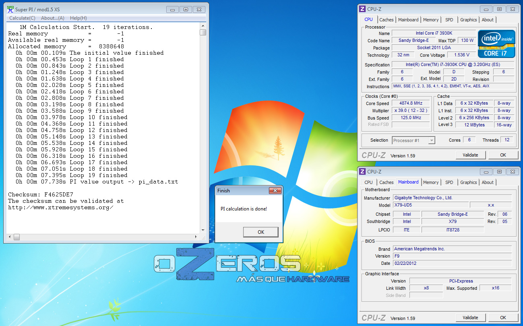The height and width of the screenshot is (326, 523).
Task: Click the Bus Speed value 125.0 MHz
Action: (411, 118)
